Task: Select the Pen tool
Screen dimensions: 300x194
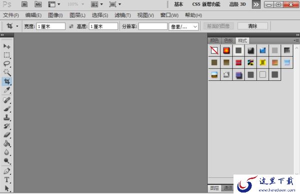Action: (6, 171)
